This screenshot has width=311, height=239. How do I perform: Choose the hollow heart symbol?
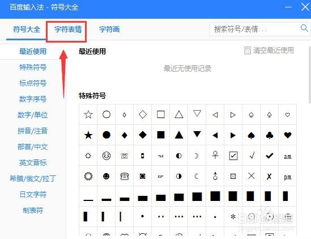coord(287,115)
